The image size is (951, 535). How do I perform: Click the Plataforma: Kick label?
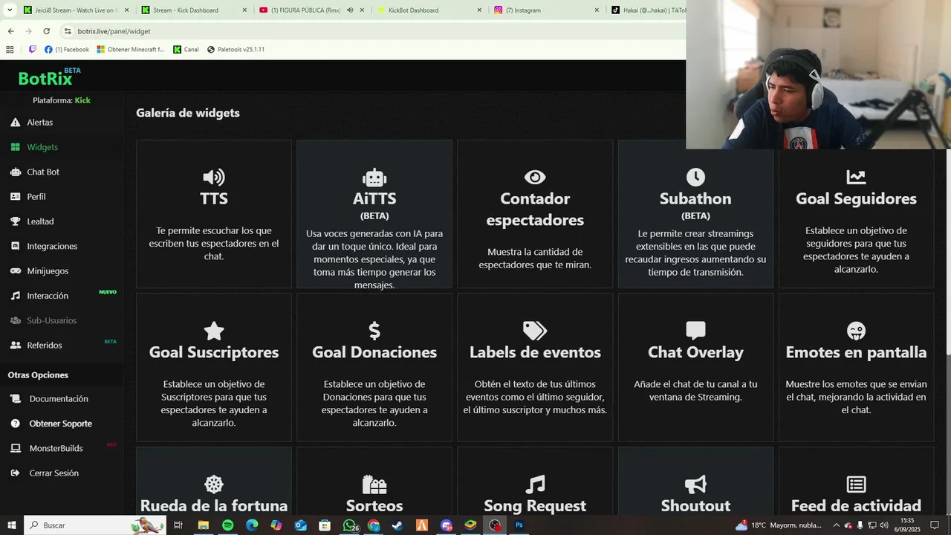[62, 100]
